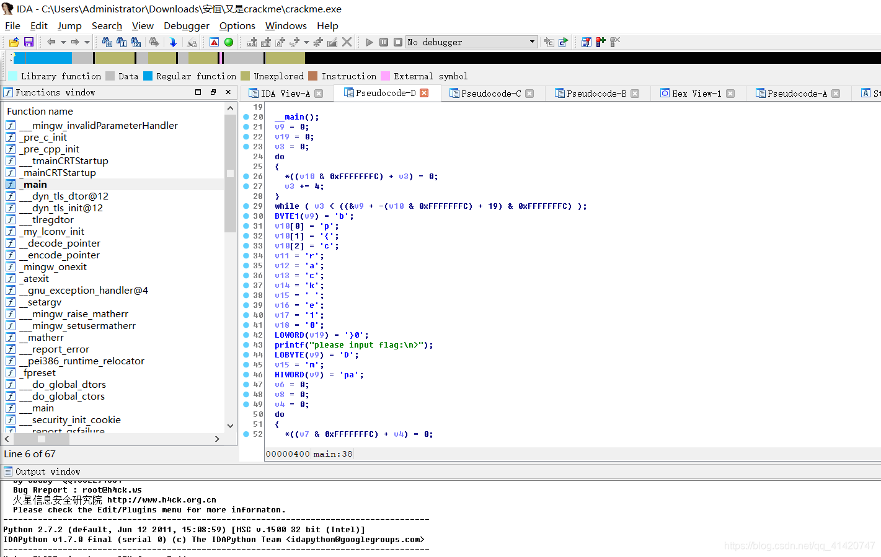The height and width of the screenshot is (557, 881).
Task: Click the Regular function blue legend swatch
Action: (x=148, y=76)
